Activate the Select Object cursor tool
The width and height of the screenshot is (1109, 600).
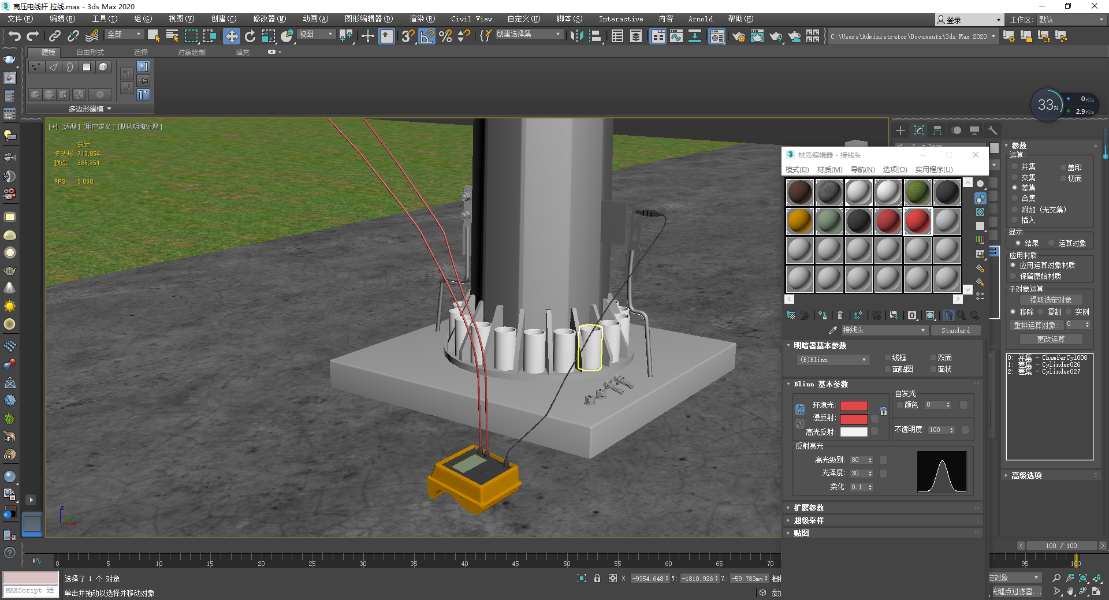click(153, 36)
